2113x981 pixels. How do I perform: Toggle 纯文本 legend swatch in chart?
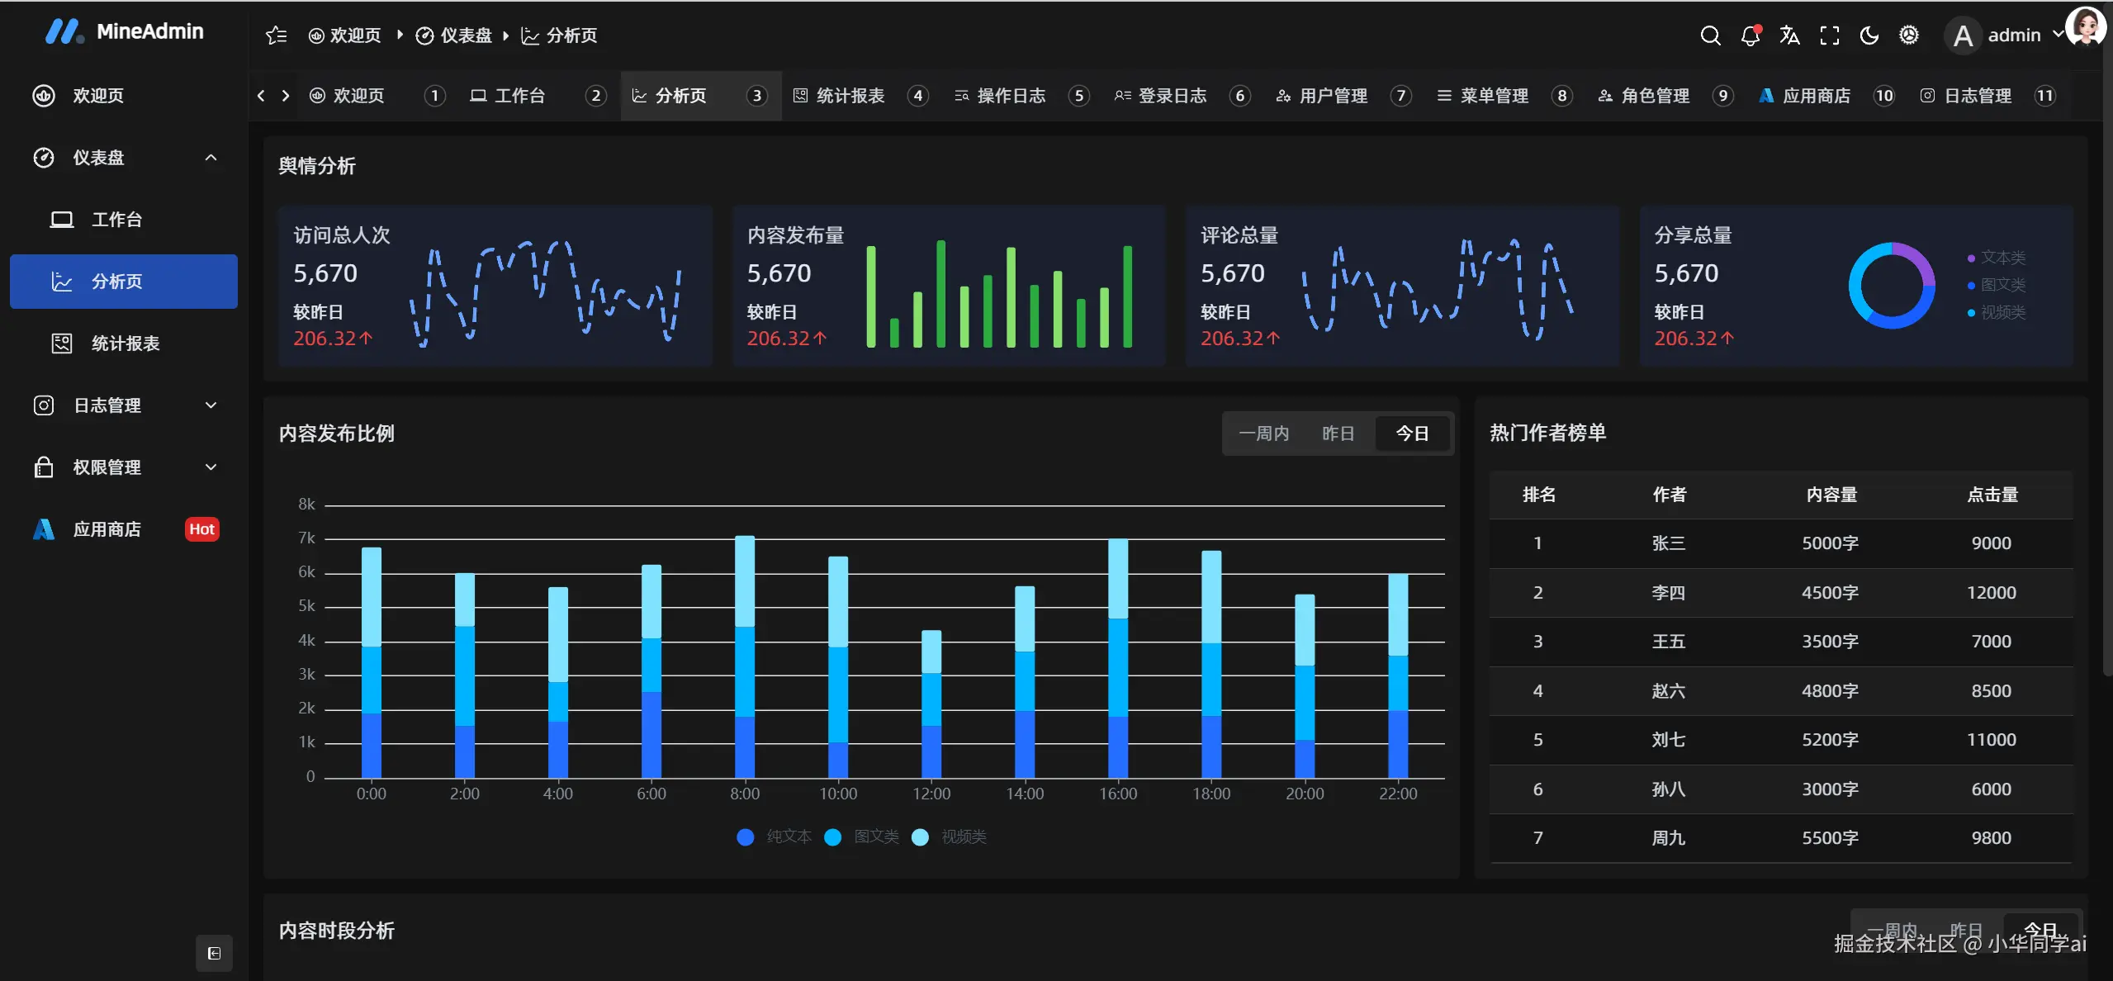coord(746,837)
